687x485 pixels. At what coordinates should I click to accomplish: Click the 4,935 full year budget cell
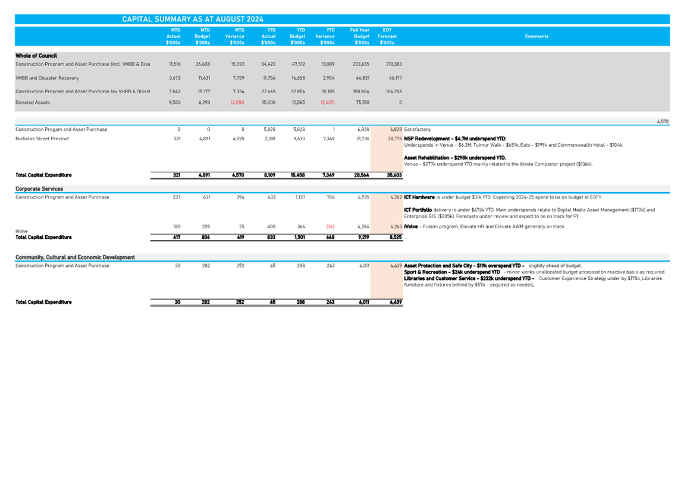[363, 197]
